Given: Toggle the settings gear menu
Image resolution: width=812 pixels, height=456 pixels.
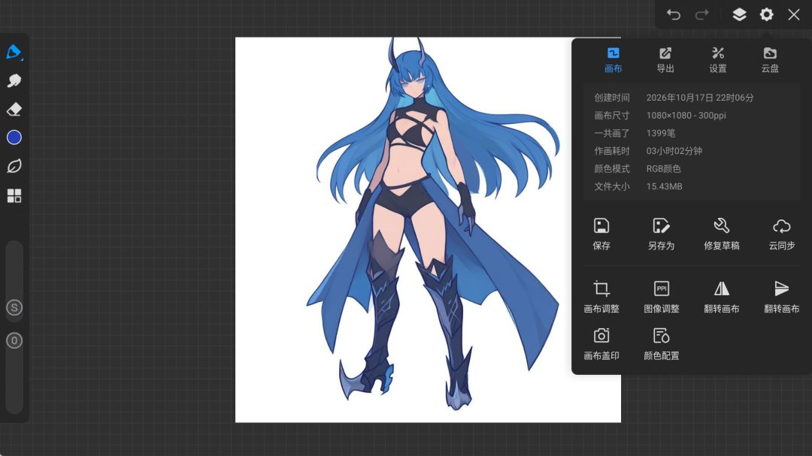Looking at the screenshot, I should coord(766,14).
